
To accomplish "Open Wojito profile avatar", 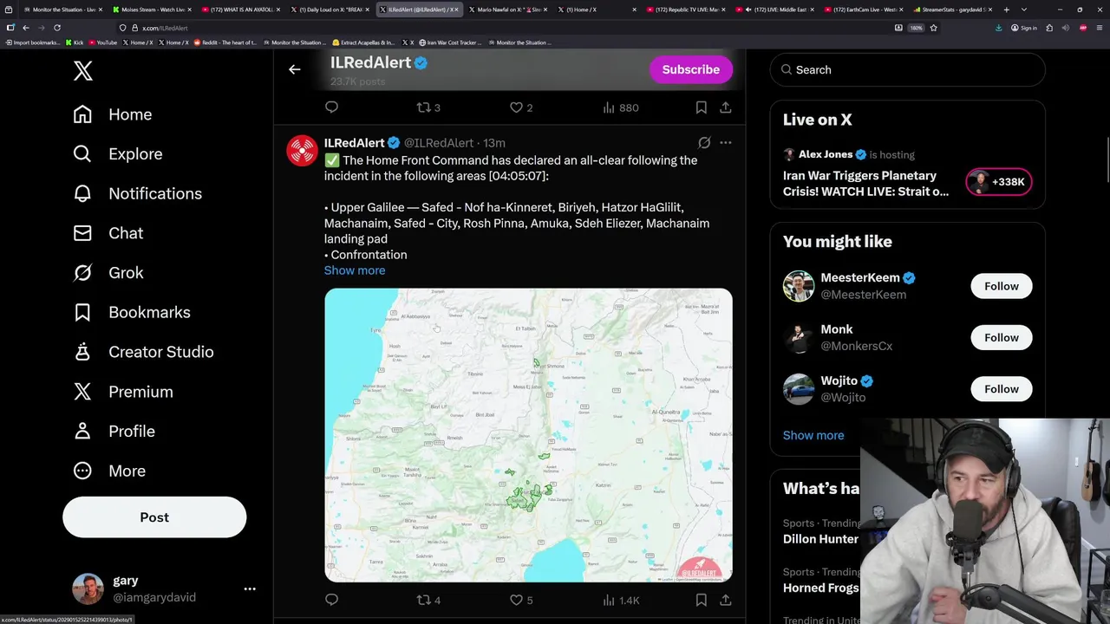I will pyautogui.click(x=799, y=389).
